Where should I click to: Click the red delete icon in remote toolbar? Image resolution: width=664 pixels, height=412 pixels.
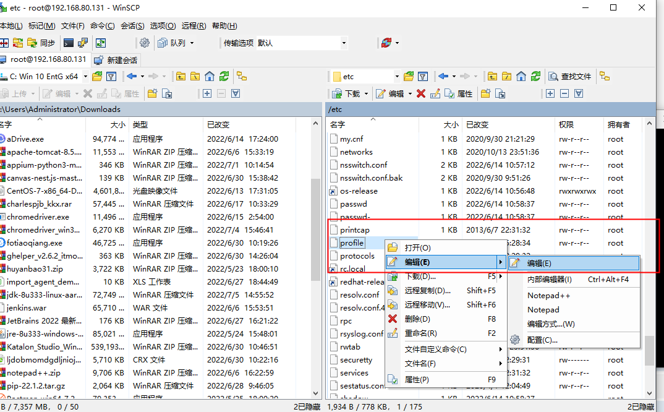pyautogui.click(x=421, y=93)
